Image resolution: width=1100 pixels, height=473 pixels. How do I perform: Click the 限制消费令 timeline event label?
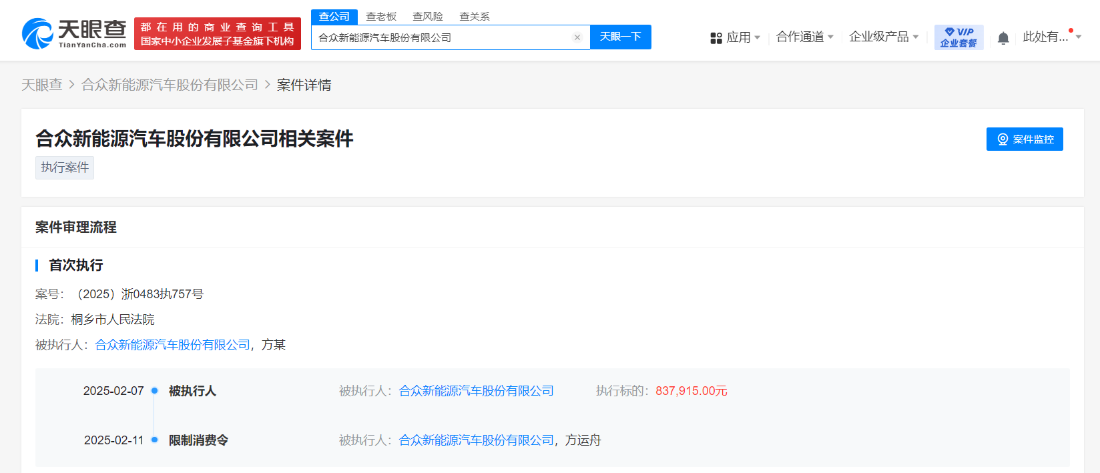point(198,440)
